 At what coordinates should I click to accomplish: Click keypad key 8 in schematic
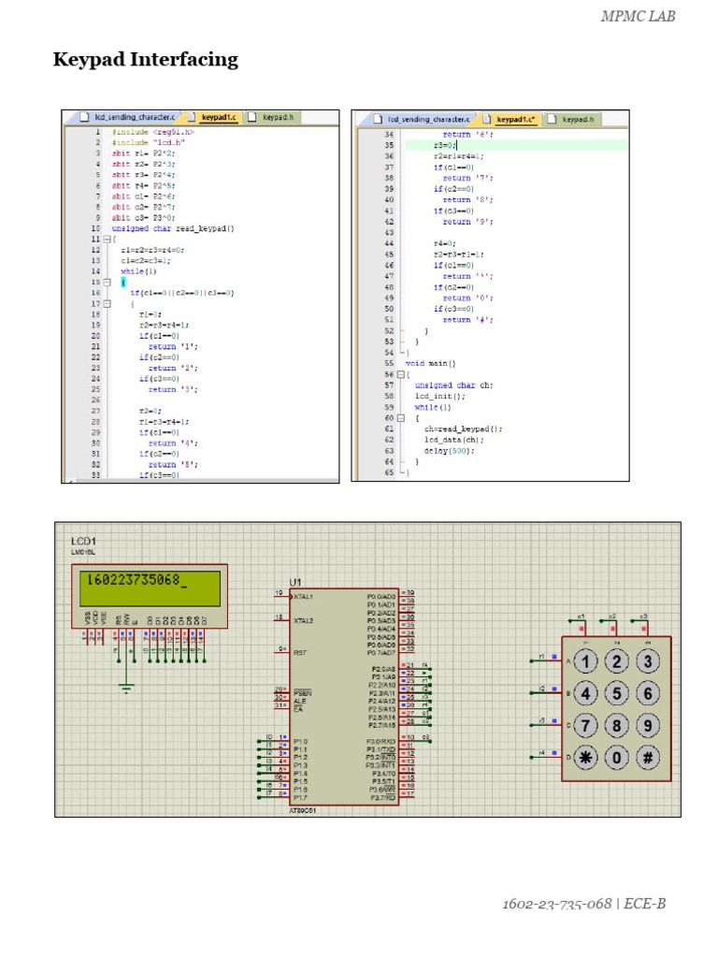[x=617, y=725]
